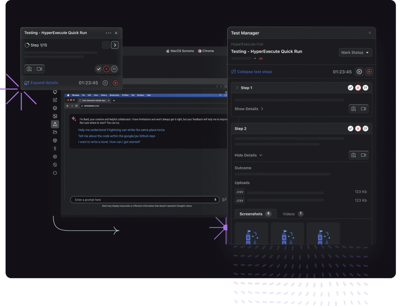Viewport: 401px width, 306px height.
Task: Open the Profiles menu in the Chrome menu bar
Action: click(x=125, y=95)
